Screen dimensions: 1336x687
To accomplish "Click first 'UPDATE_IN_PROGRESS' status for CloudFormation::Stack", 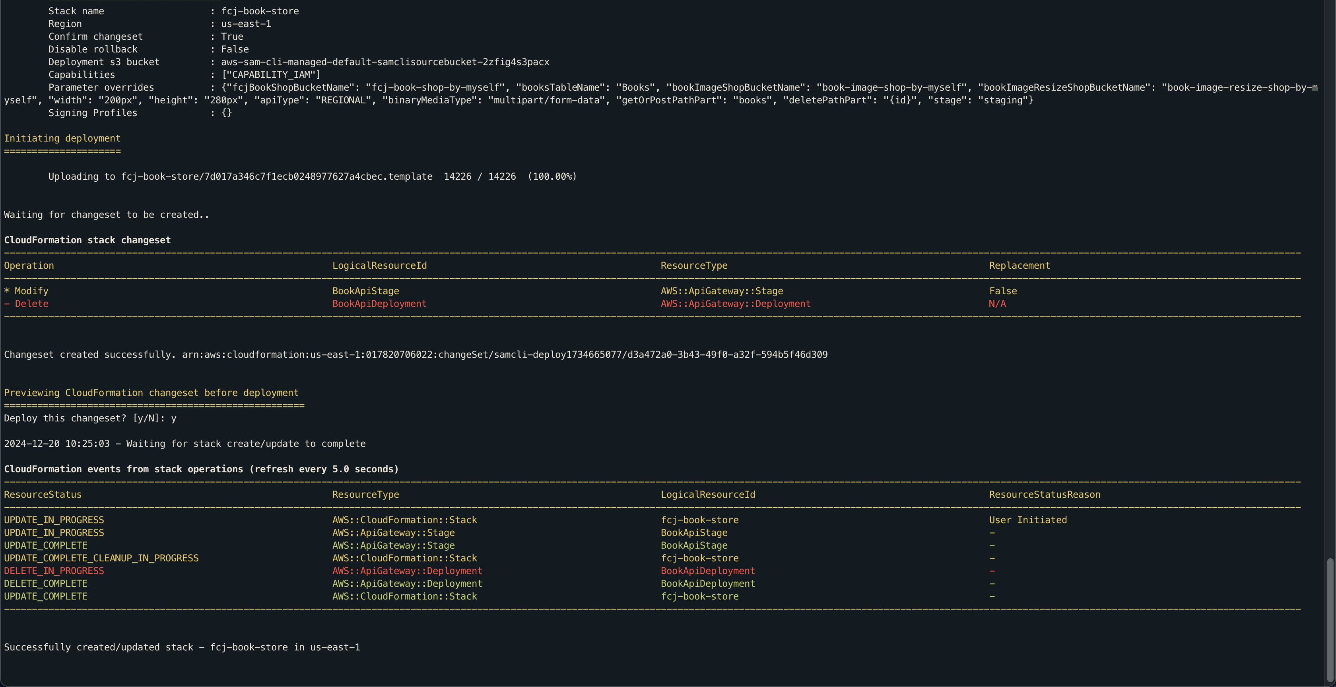I will [x=54, y=520].
